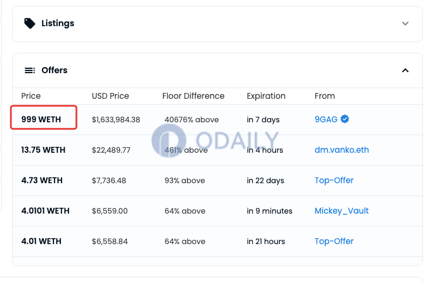Image resolution: width=431 pixels, height=282 pixels.
Task: Click the Price column header
Action: pyautogui.click(x=31, y=96)
